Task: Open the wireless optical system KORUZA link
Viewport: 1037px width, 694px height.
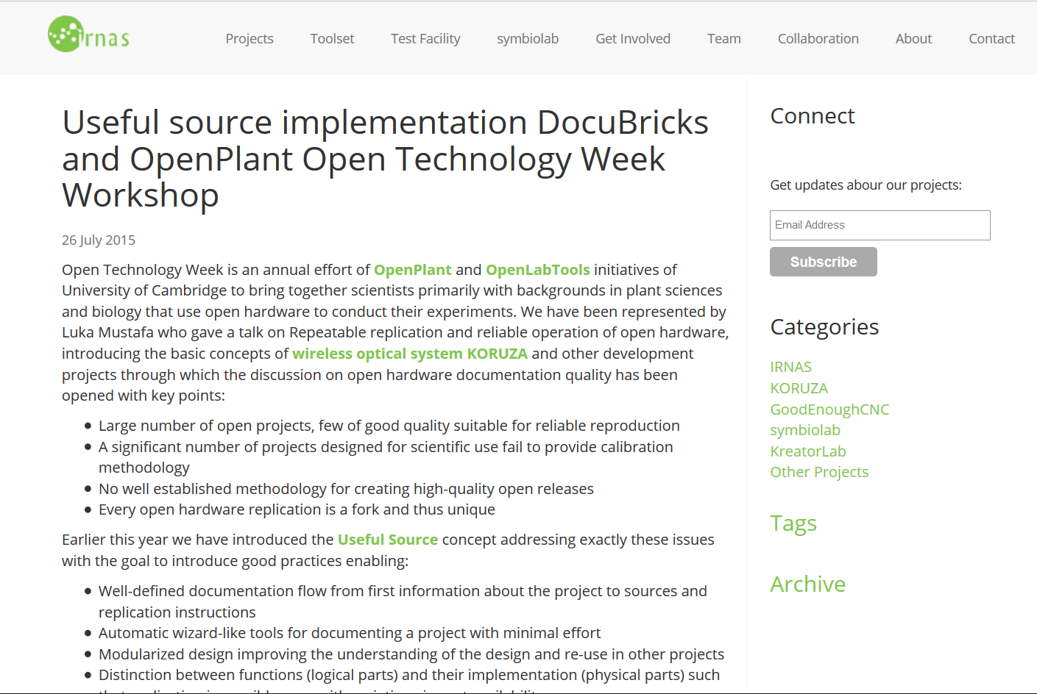Action: pos(410,354)
